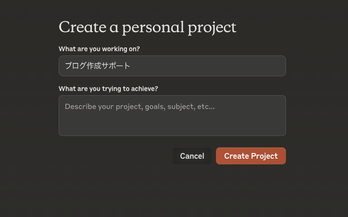Click the 'Project' text on the orange button
348x217 pixels.
(264, 156)
